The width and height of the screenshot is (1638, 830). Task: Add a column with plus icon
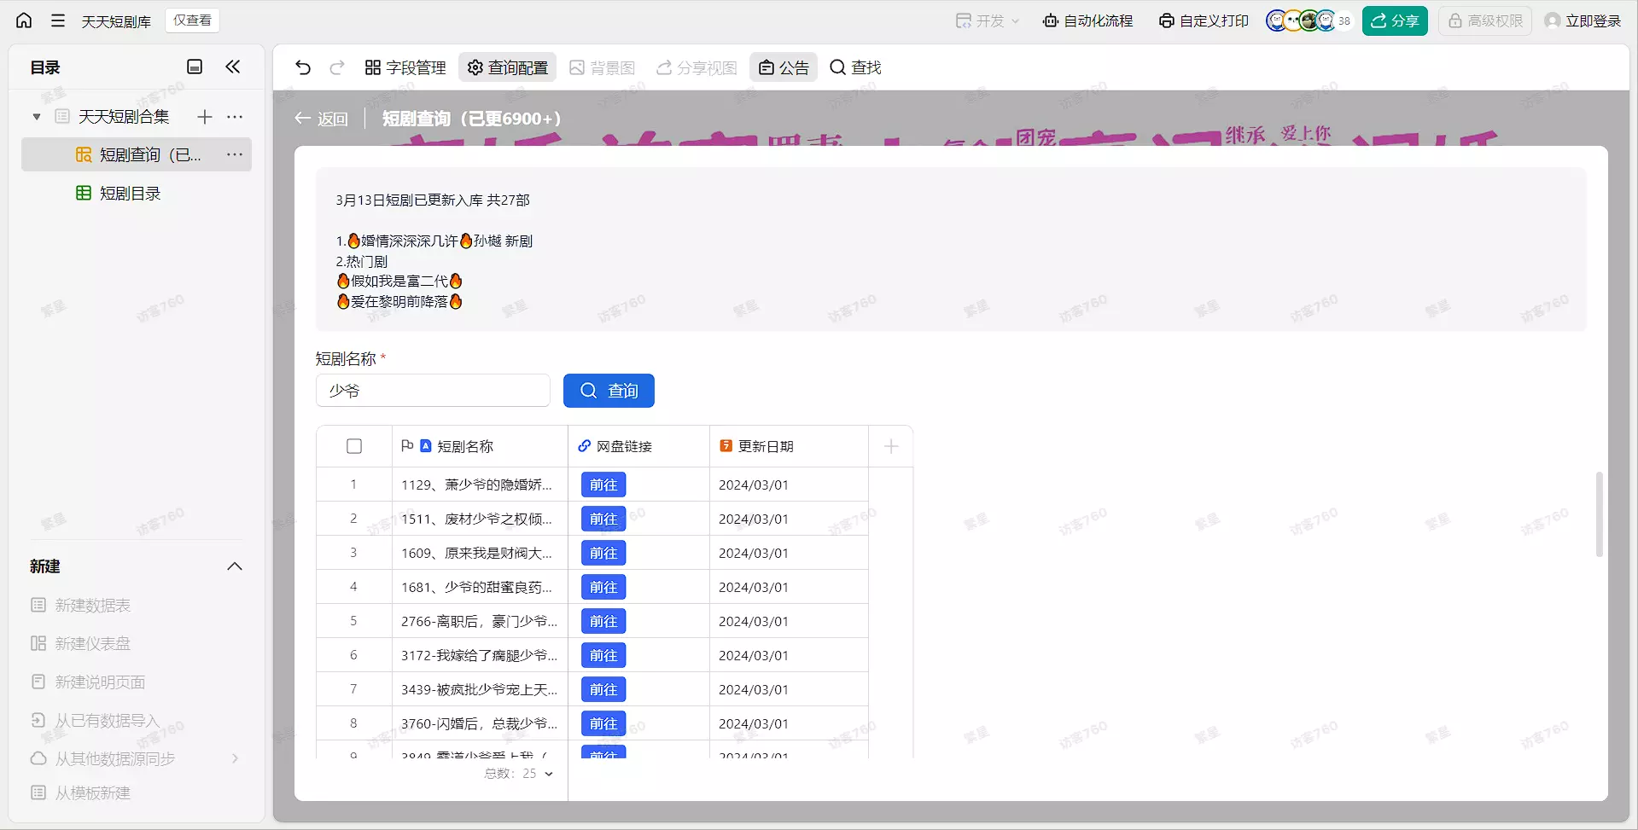pos(891,446)
